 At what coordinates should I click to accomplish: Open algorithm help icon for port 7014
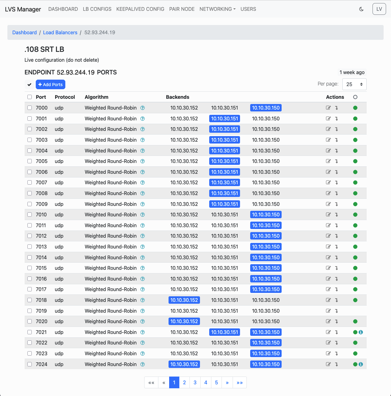[x=142, y=257]
